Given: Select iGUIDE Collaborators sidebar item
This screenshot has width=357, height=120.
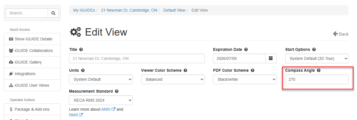Looking at the screenshot, I should [32, 51].
